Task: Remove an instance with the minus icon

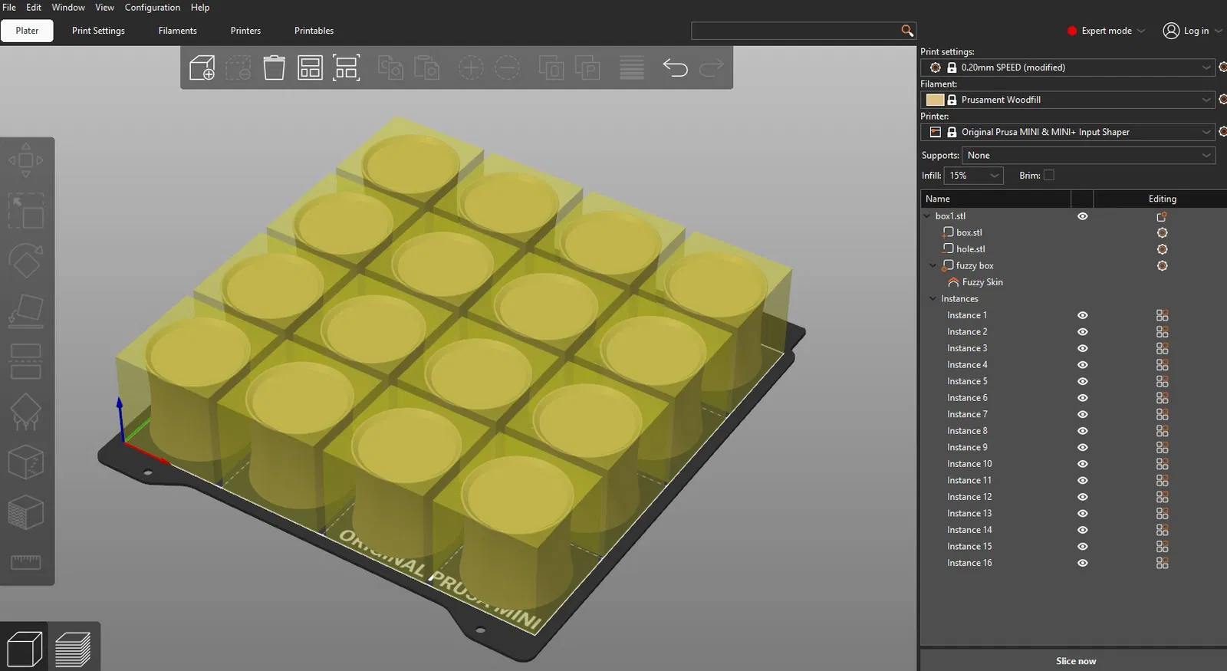Action: (507, 67)
